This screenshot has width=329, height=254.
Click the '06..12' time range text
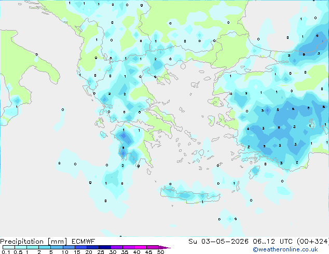pyautogui.click(x=264, y=242)
